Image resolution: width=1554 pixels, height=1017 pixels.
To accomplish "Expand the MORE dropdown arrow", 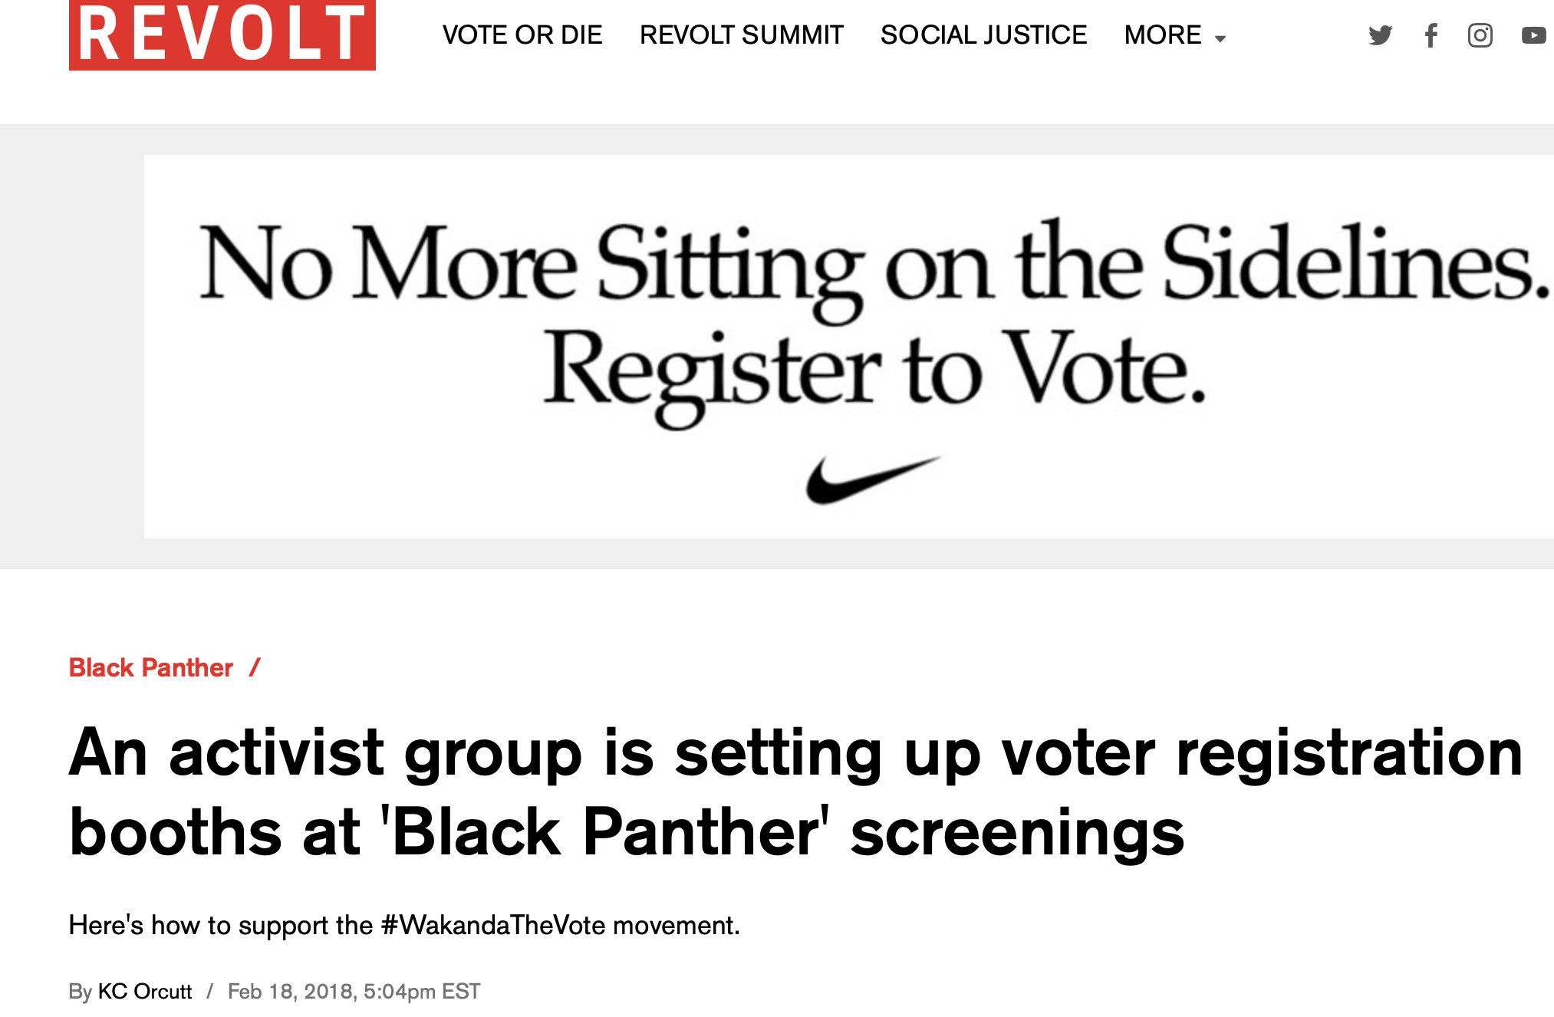I will tap(1220, 38).
